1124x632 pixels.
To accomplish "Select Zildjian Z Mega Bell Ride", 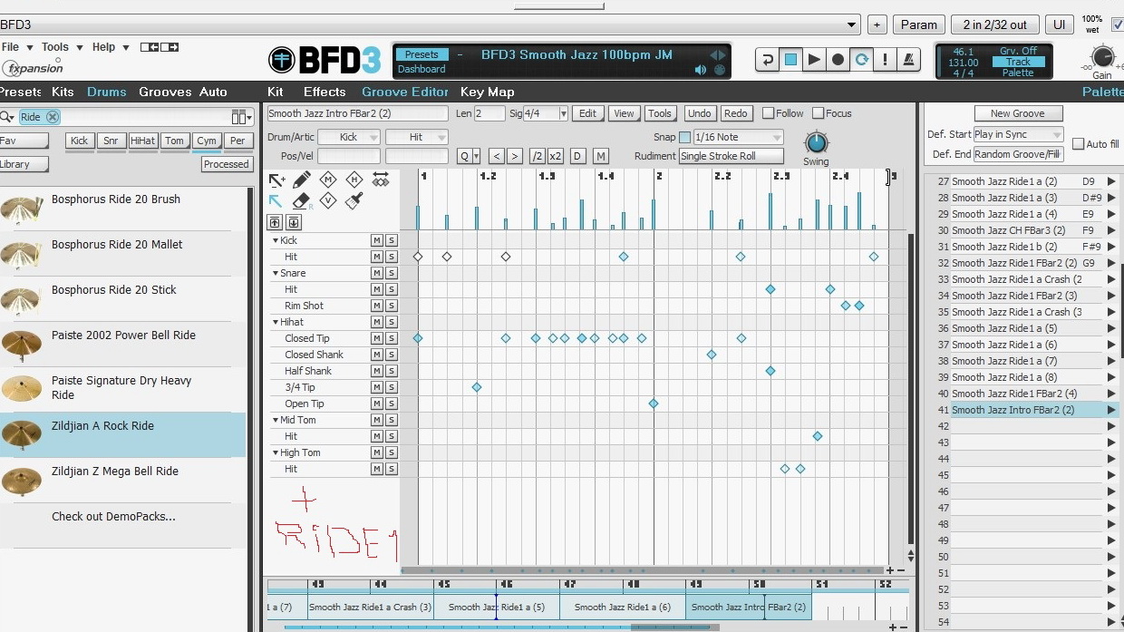I will (122, 480).
